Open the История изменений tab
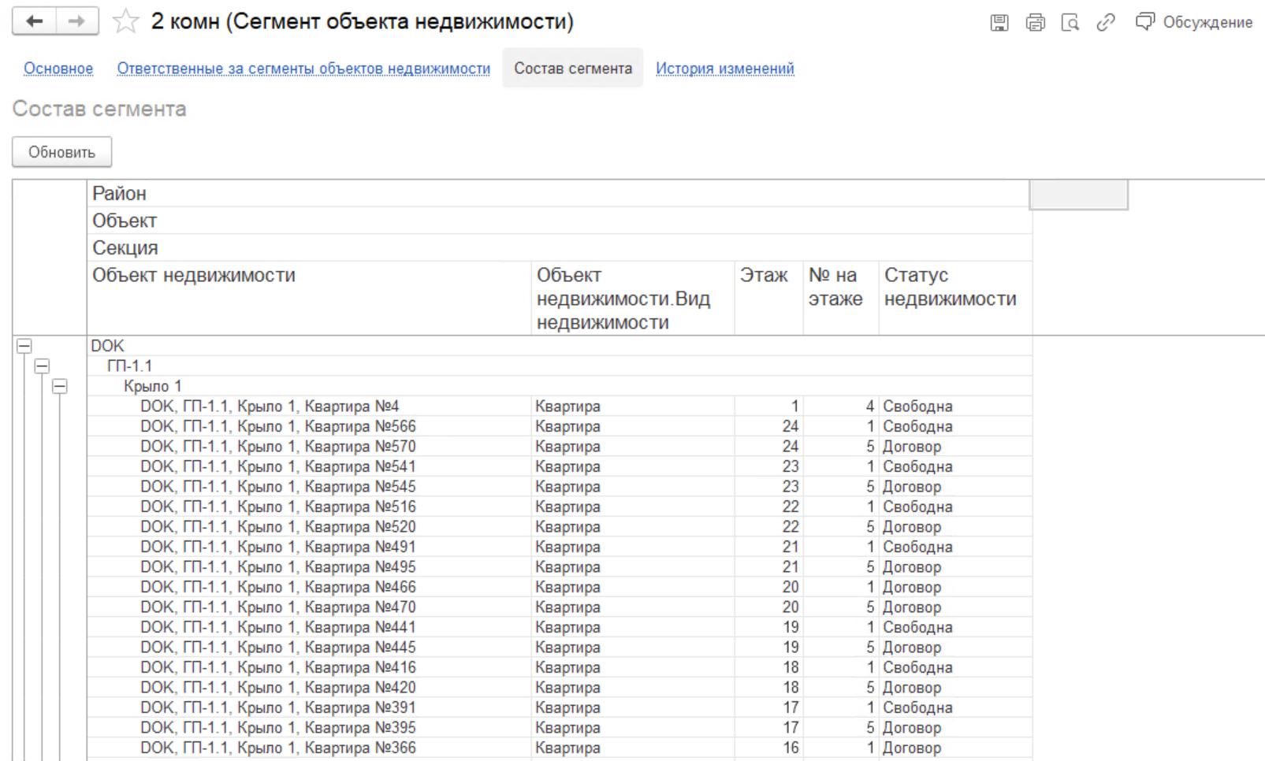 pos(724,69)
